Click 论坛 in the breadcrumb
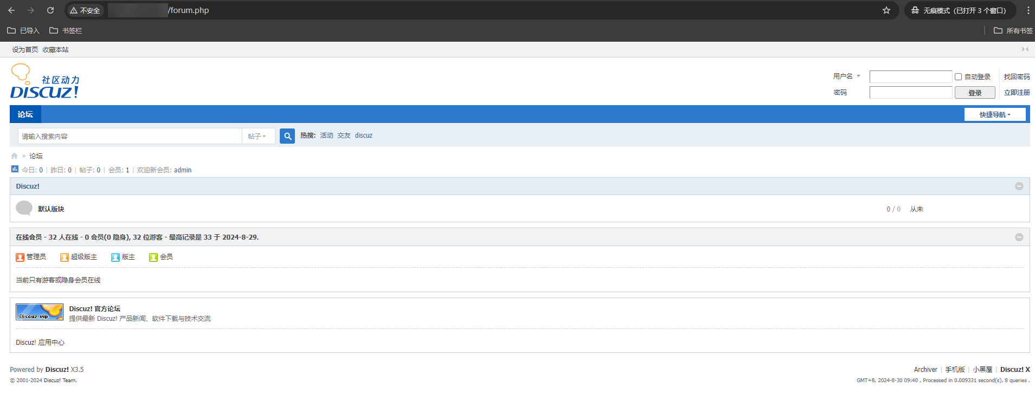Screen dimensions: 1035x406 (36, 156)
